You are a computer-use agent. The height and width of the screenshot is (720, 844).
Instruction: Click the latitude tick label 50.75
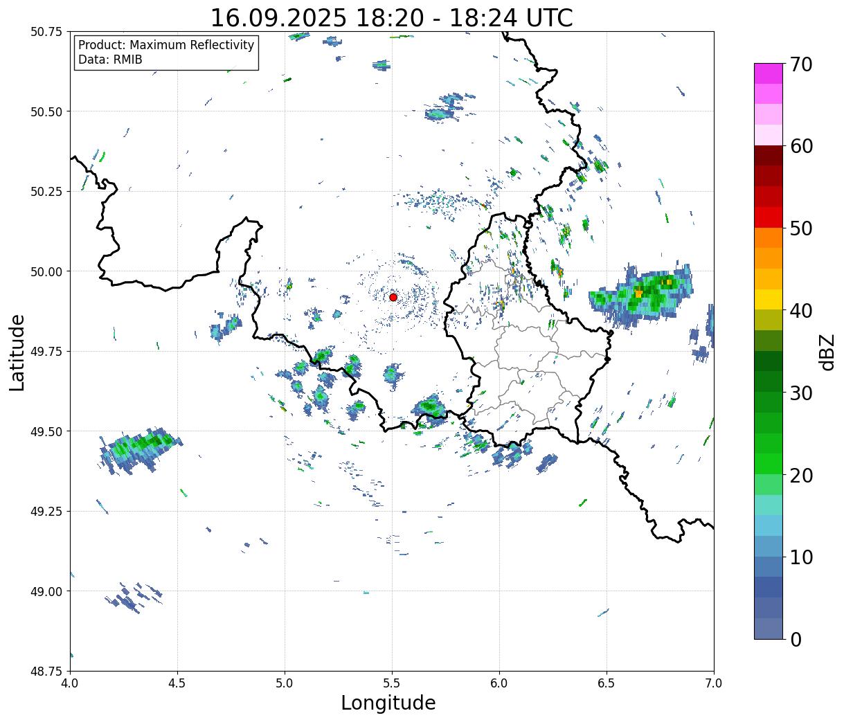click(46, 32)
